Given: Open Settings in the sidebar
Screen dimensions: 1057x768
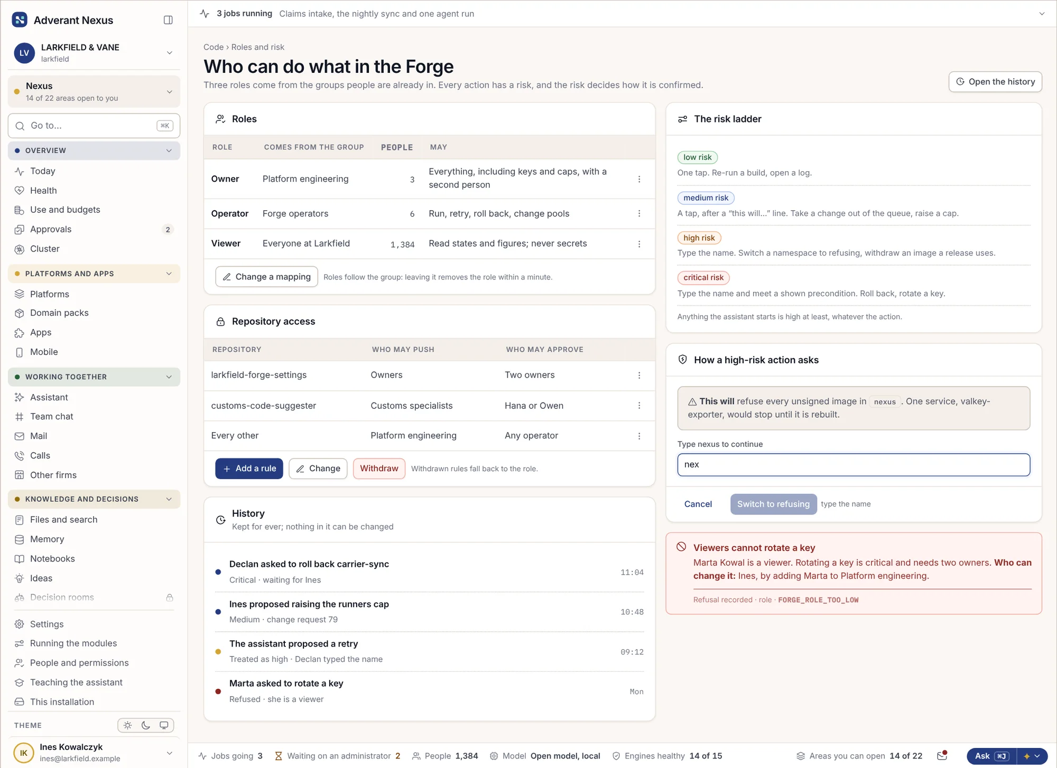Looking at the screenshot, I should pos(94,624).
